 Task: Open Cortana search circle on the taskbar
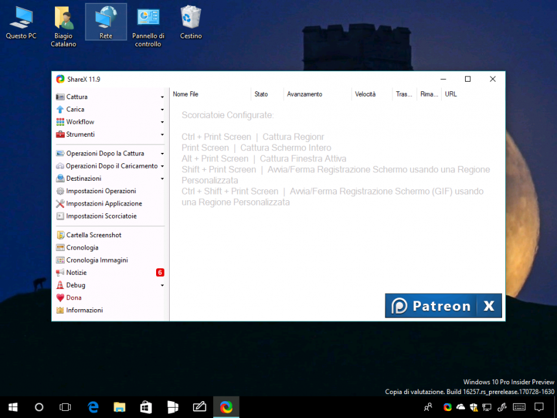39,407
